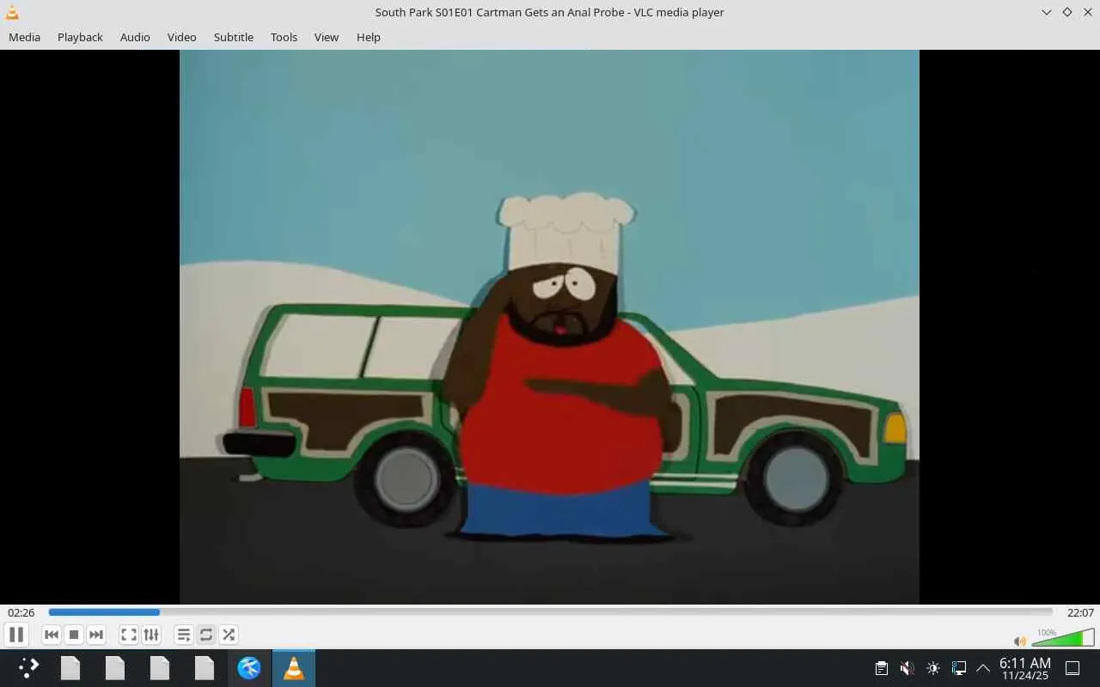Click the muted system volume tray icon
The image size is (1100, 687).
907,668
